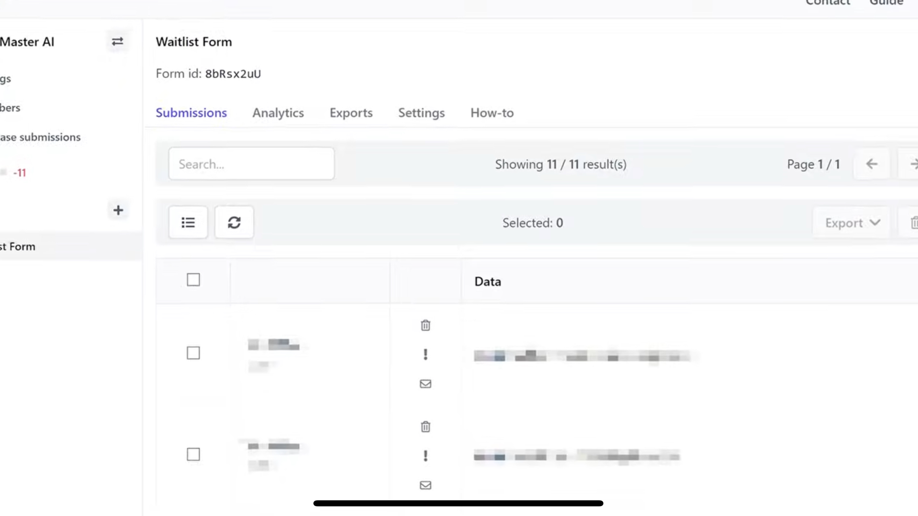This screenshot has width=918, height=516.
Task: Click the Contact link in header
Action: (x=828, y=3)
